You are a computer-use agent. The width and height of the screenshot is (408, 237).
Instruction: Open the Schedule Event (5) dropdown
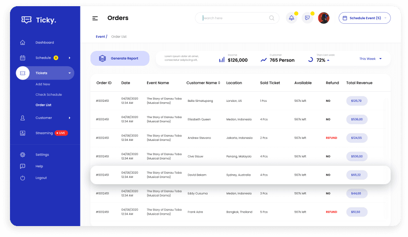365,18
